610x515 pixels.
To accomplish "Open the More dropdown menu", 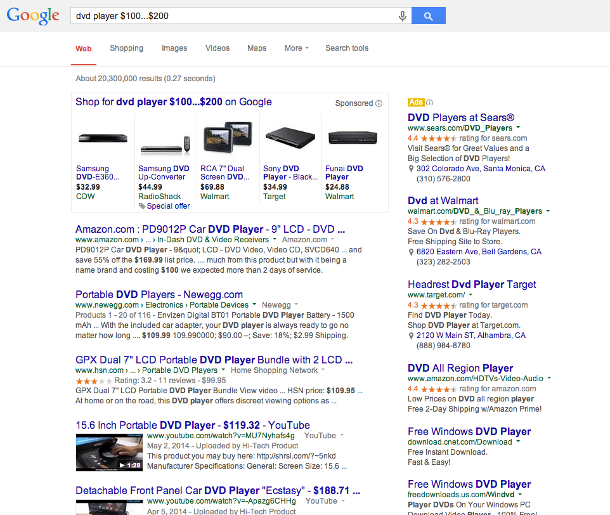I will [297, 48].
